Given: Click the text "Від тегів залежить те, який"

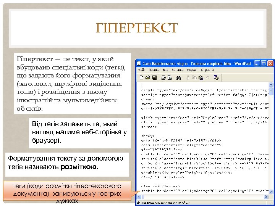Looking at the screenshot, I should pyautogui.click(x=75, y=124).
